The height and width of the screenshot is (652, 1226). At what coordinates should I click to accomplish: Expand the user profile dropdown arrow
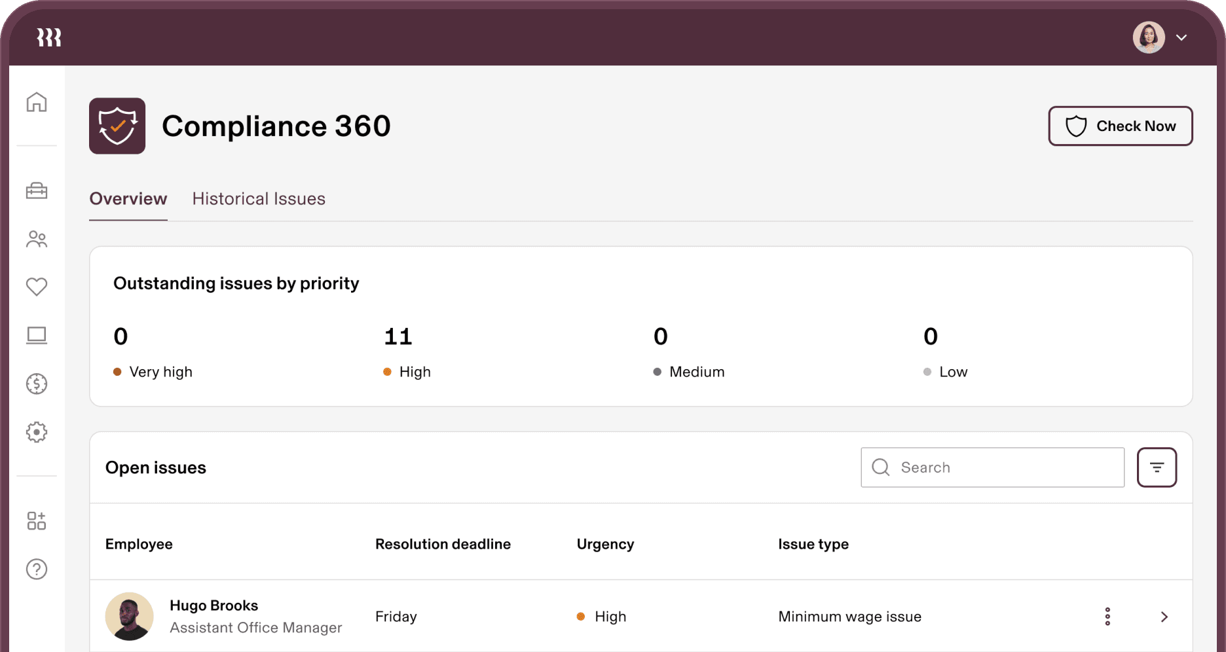1181,37
